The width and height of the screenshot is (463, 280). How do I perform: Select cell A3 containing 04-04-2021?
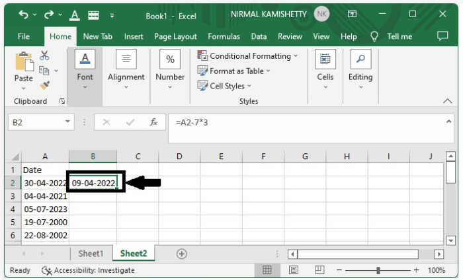pyautogui.click(x=45, y=196)
